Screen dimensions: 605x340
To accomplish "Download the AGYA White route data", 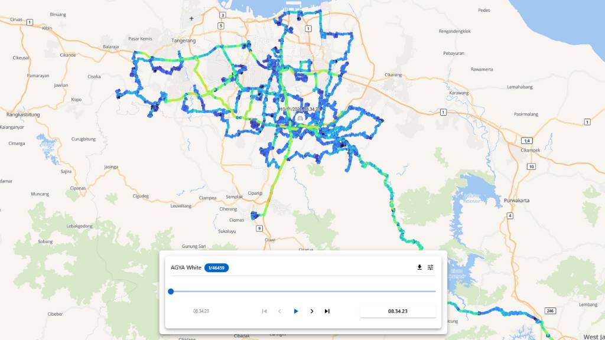I will tap(419, 267).
